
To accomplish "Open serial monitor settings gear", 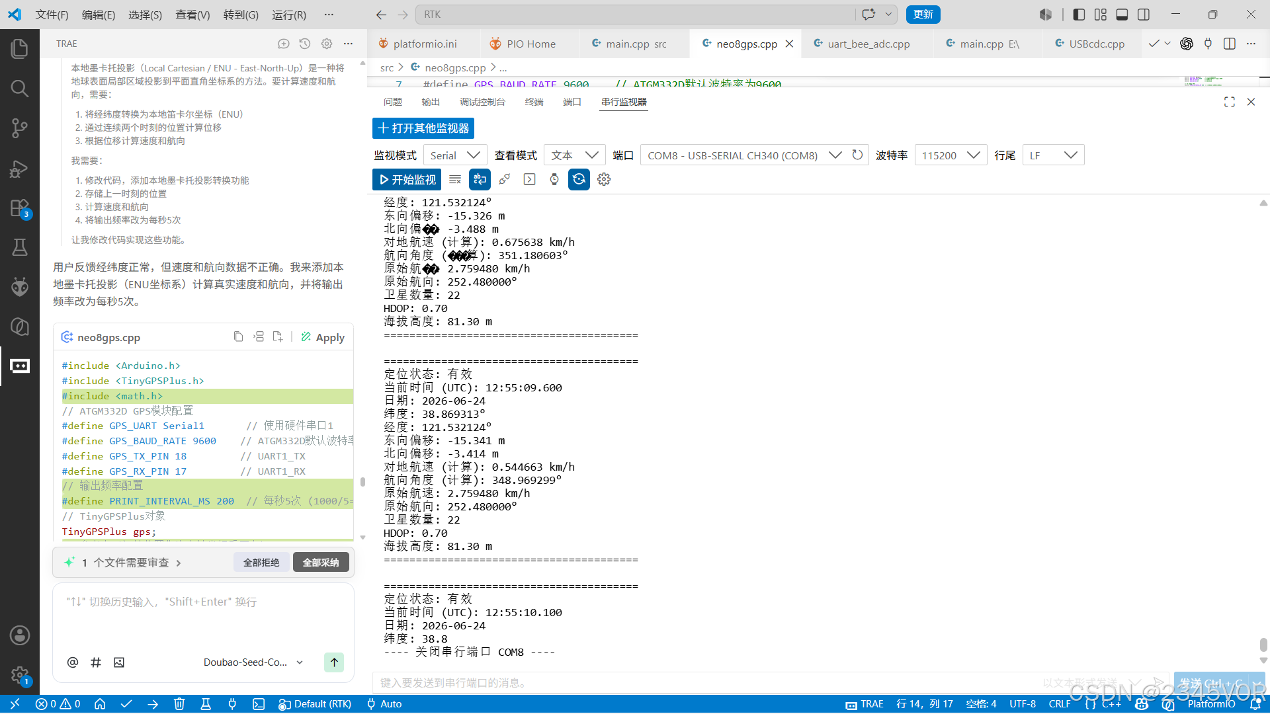I will point(604,179).
